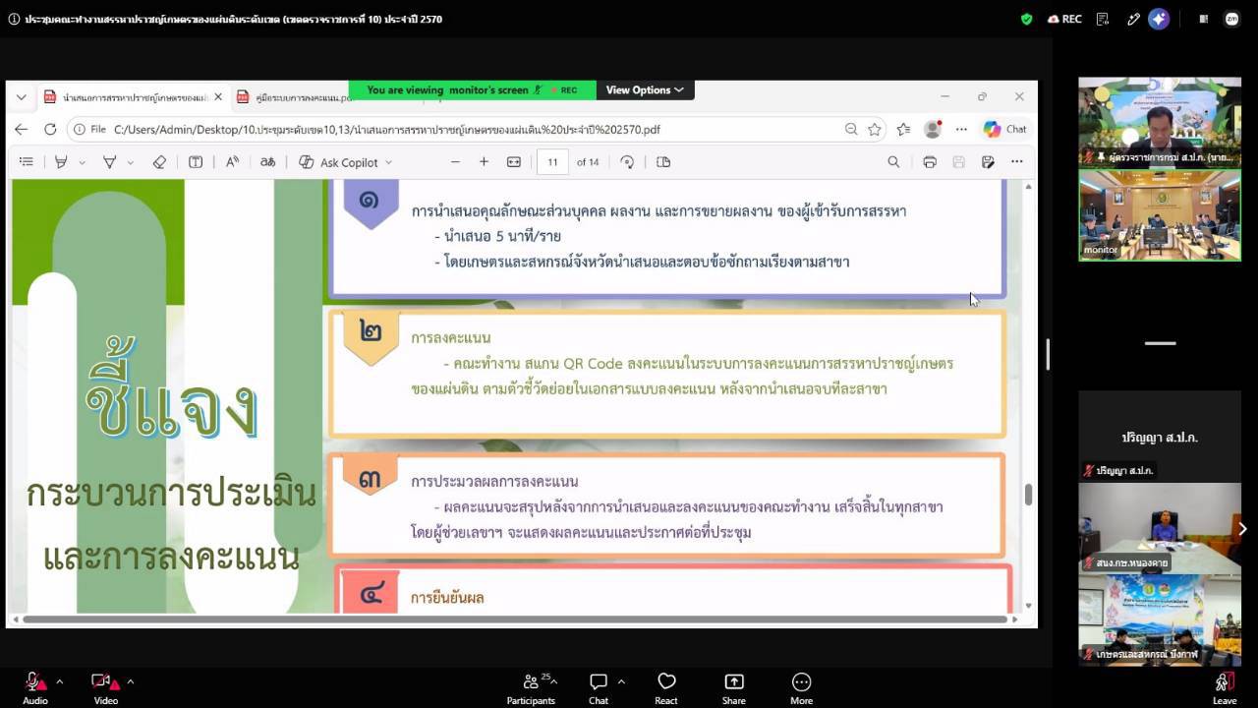Zoom in the PDF with plus button
The width and height of the screenshot is (1258, 708).
(x=484, y=162)
